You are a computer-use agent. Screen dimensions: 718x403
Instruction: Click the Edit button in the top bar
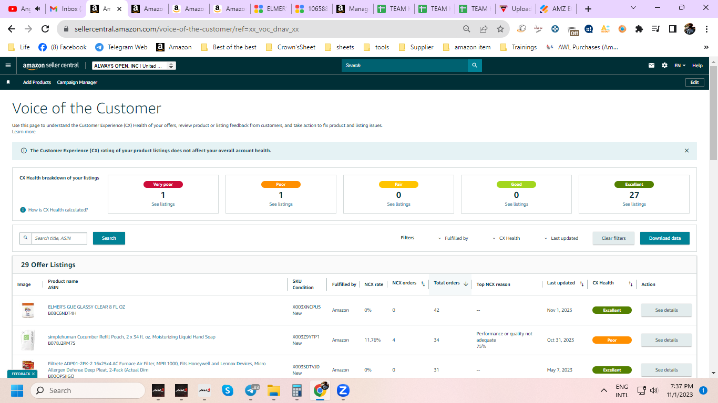point(695,82)
